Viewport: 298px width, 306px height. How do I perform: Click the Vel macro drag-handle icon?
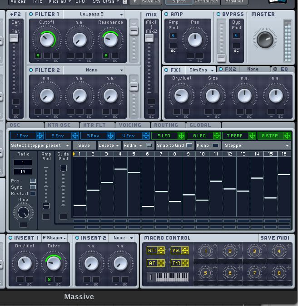click(x=185, y=251)
